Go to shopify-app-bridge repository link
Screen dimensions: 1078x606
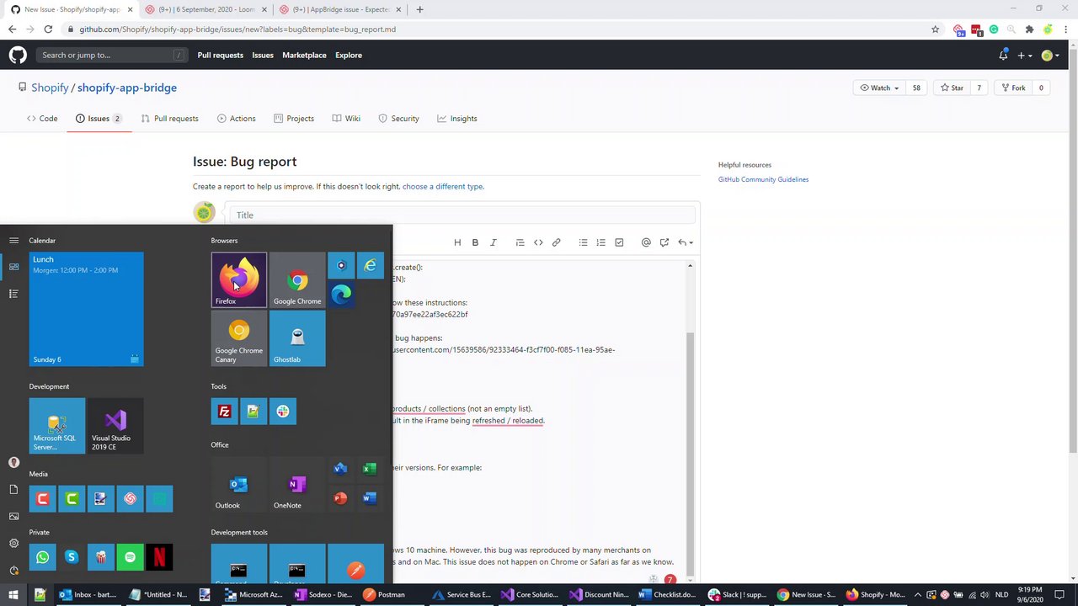pos(127,88)
